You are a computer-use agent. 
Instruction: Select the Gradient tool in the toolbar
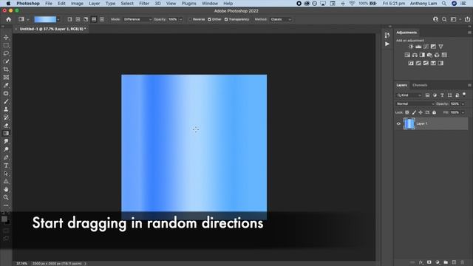pyautogui.click(x=6, y=133)
